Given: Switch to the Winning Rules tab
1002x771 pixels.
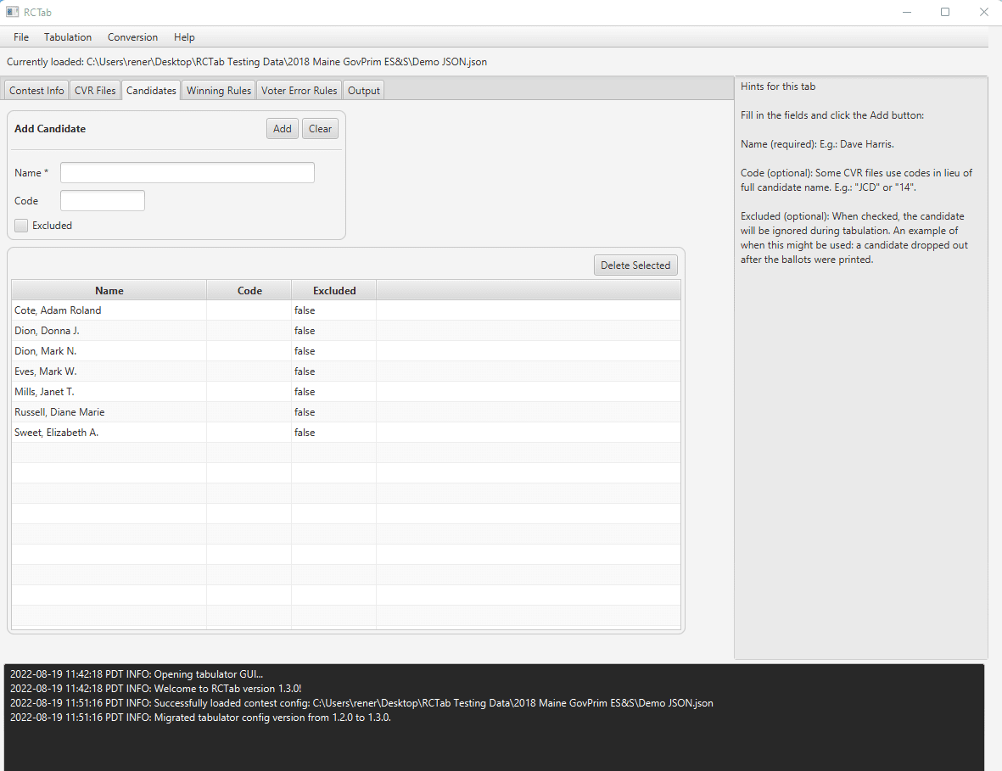Looking at the screenshot, I should [219, 91].
